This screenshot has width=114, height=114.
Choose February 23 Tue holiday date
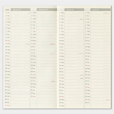pyautogui.click(x=33, y=81)
